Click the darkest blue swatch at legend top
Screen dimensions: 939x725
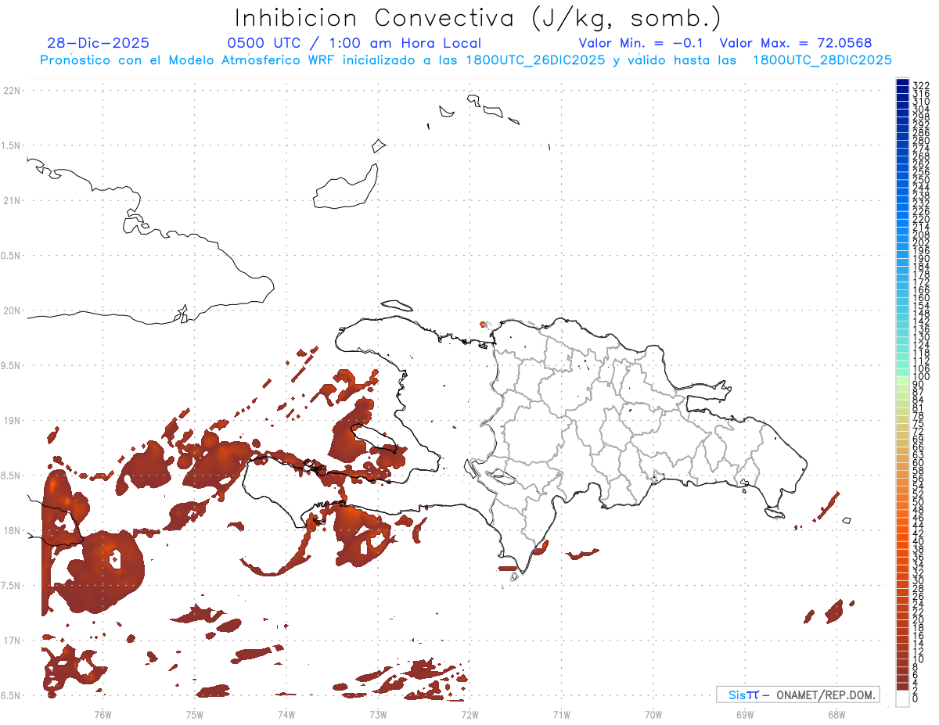[x=902, y=83]
